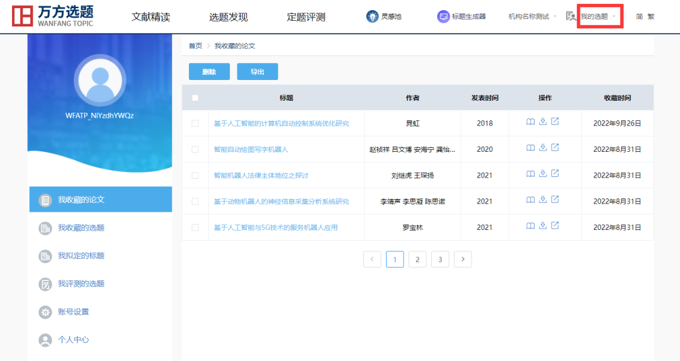Expand the 我的选题 dropdown
The image size is (680, 361).
(598, 16)
